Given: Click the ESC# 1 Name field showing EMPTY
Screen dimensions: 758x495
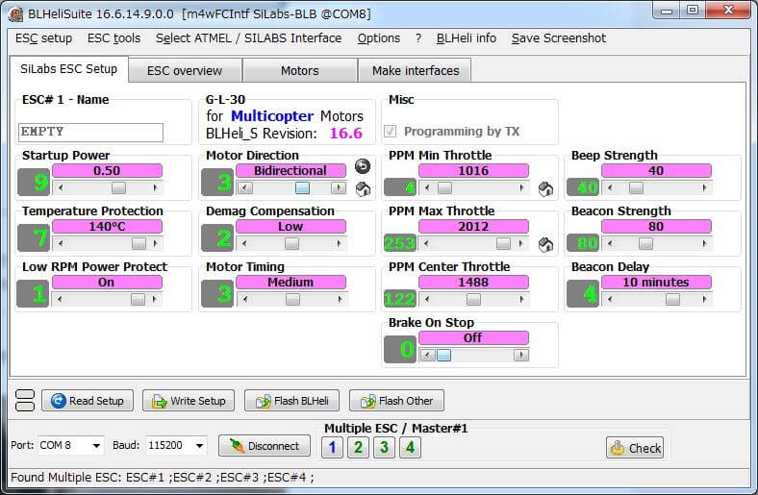Looking at the screenshot, I should click(x=90, y=133).
